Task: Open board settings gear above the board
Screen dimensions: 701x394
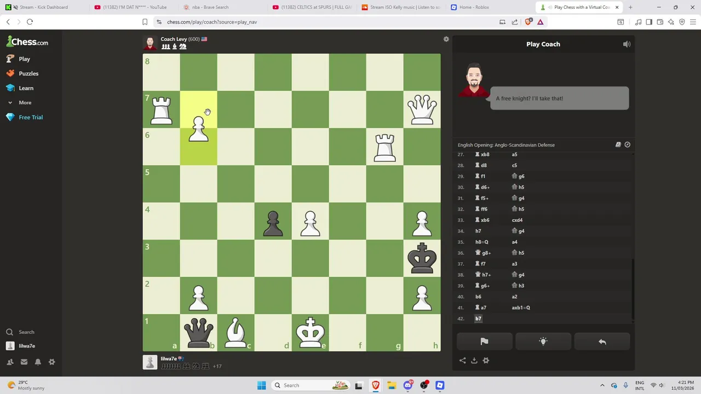Action: [x=446, y=39]
